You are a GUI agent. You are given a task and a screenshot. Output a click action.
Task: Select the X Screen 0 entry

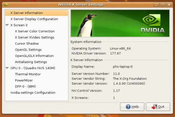coord(19,25)
